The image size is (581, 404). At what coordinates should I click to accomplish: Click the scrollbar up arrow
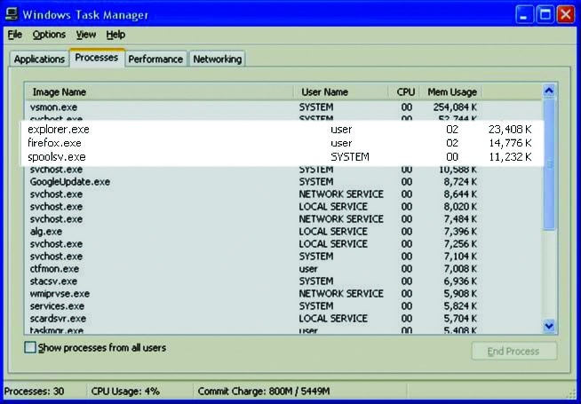548,91
